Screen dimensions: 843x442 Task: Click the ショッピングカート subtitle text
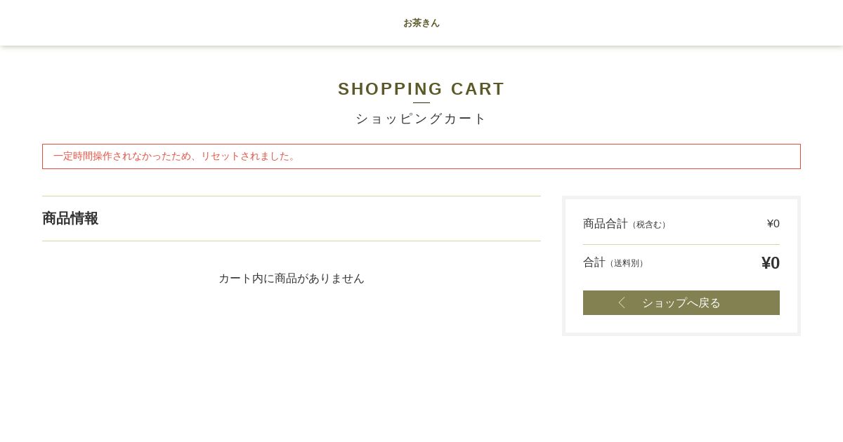421,119
